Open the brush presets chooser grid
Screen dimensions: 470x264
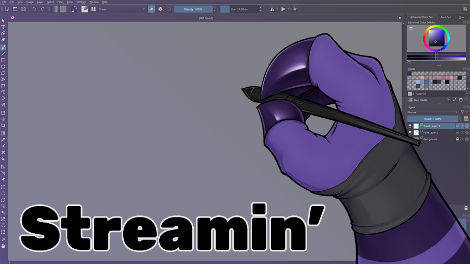93,9
